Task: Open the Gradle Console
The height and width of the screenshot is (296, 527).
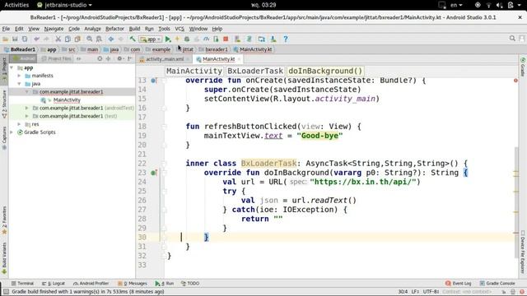Action: pyautogui.click(x=497, y=284)
